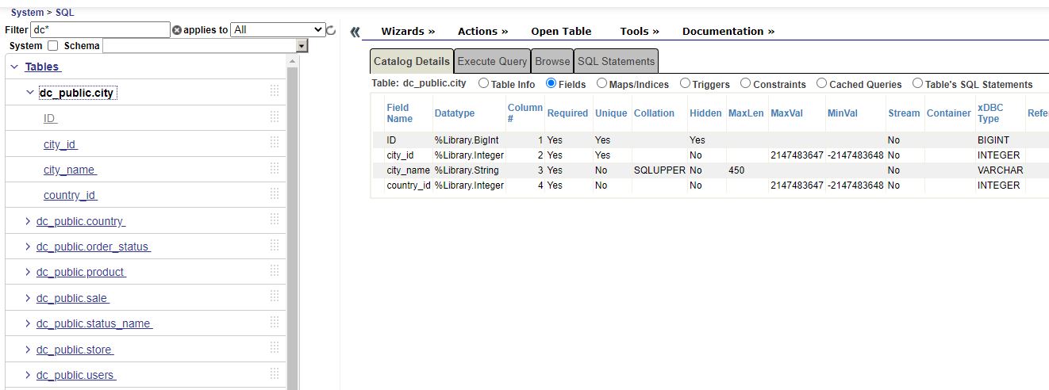Expand the dc_public.sale table node
1049x390 pixels.
pos(29,298)
